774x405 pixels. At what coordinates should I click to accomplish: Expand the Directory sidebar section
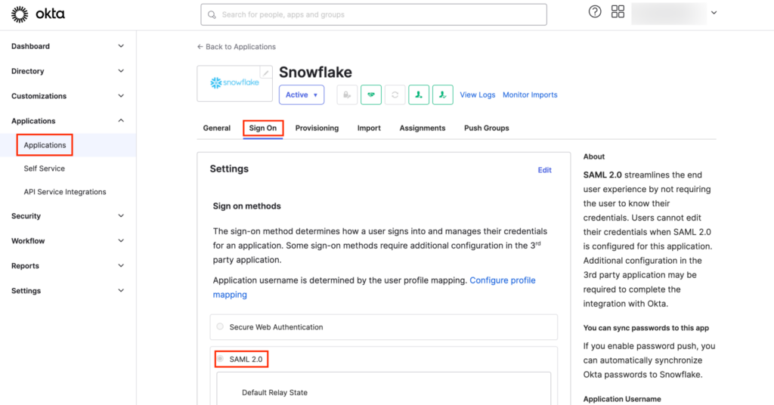tap(121, 71)
